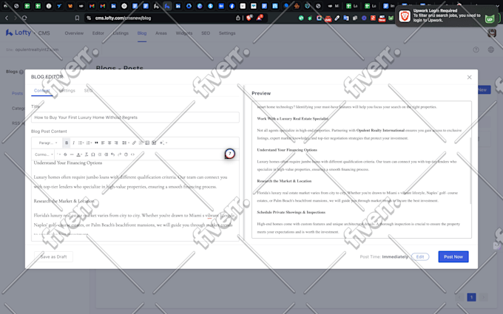Switch to the Settings tab in Blog Editor
This screenshot has height=314, width=503.
coord(67,91)
